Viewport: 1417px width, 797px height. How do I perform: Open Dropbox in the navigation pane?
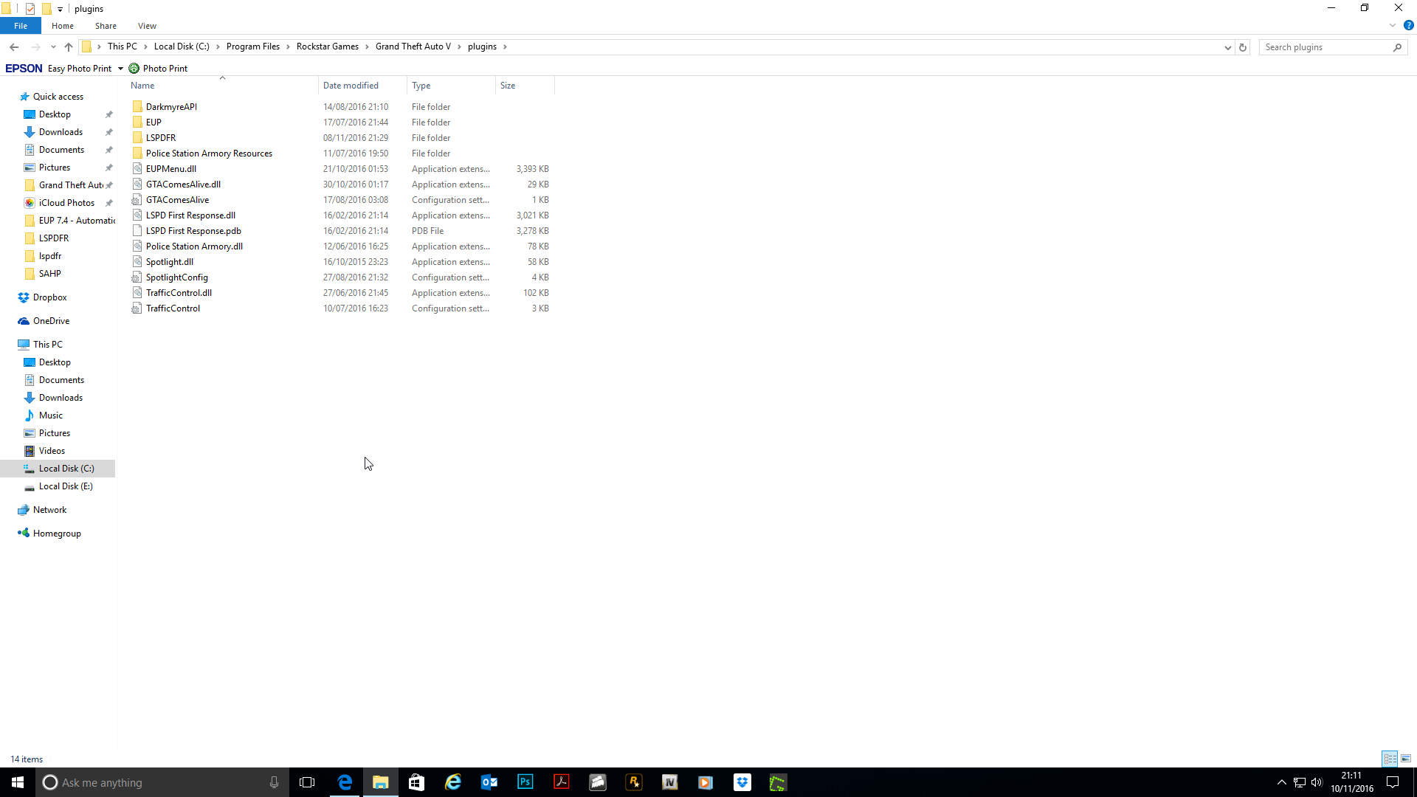49,297
